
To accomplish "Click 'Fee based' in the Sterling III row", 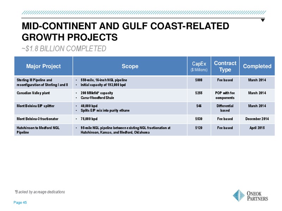I will (225, 80).
